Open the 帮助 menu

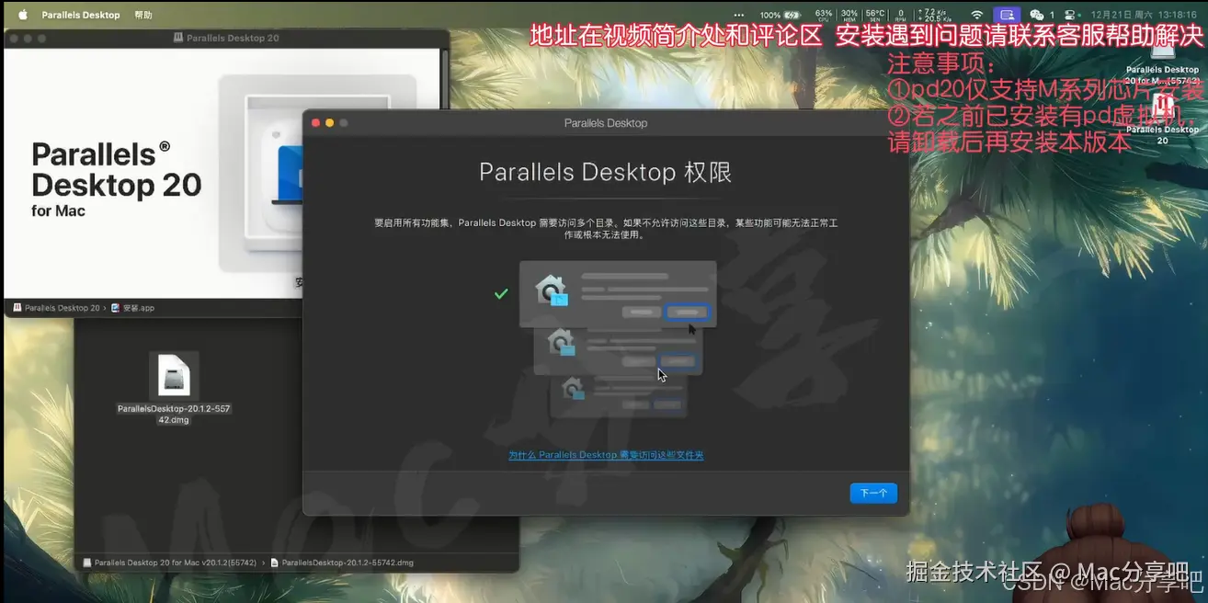click(142, 14)
